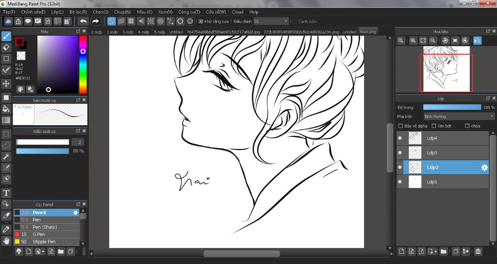Open color palette icon in Màu panel
Viewport: 497px width, 264px height.
[20, 89]
